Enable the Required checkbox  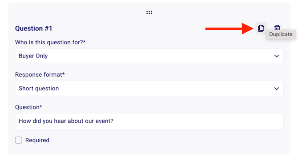pyautogui.click(x=19, y=140)
